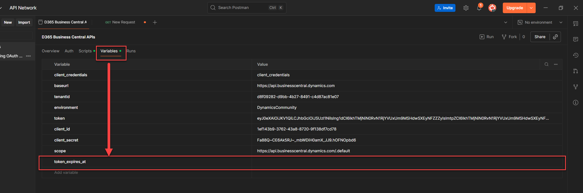This screenshot has height=193, width=583.
Task: Click the Upgrade button
Action: click(x=515, y=8)
